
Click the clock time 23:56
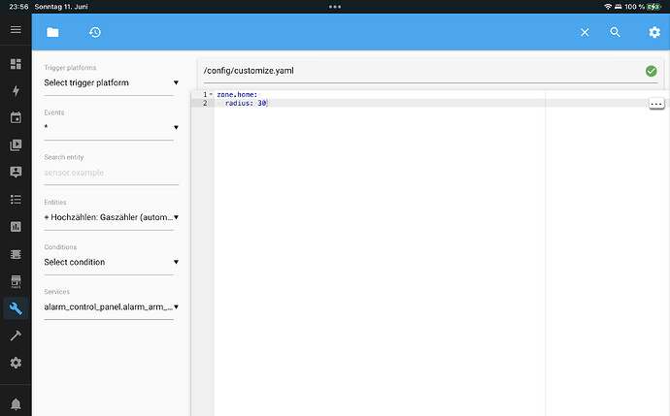click(x=18, y=7)
